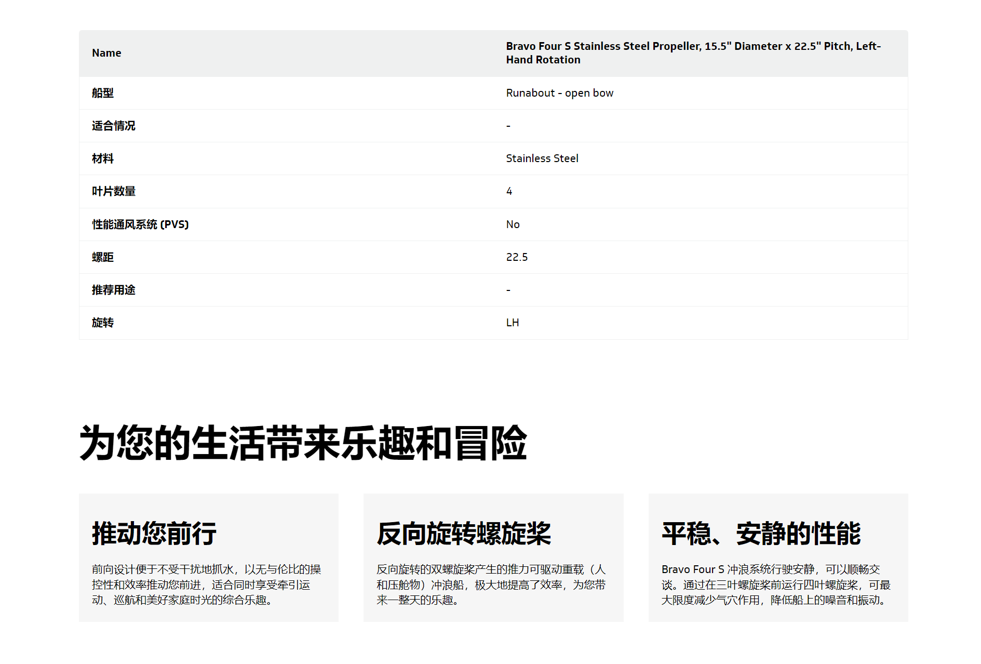Click the Name header label in the table
Image resolution: width=981 pixels, height=664 pixels.
106,53
